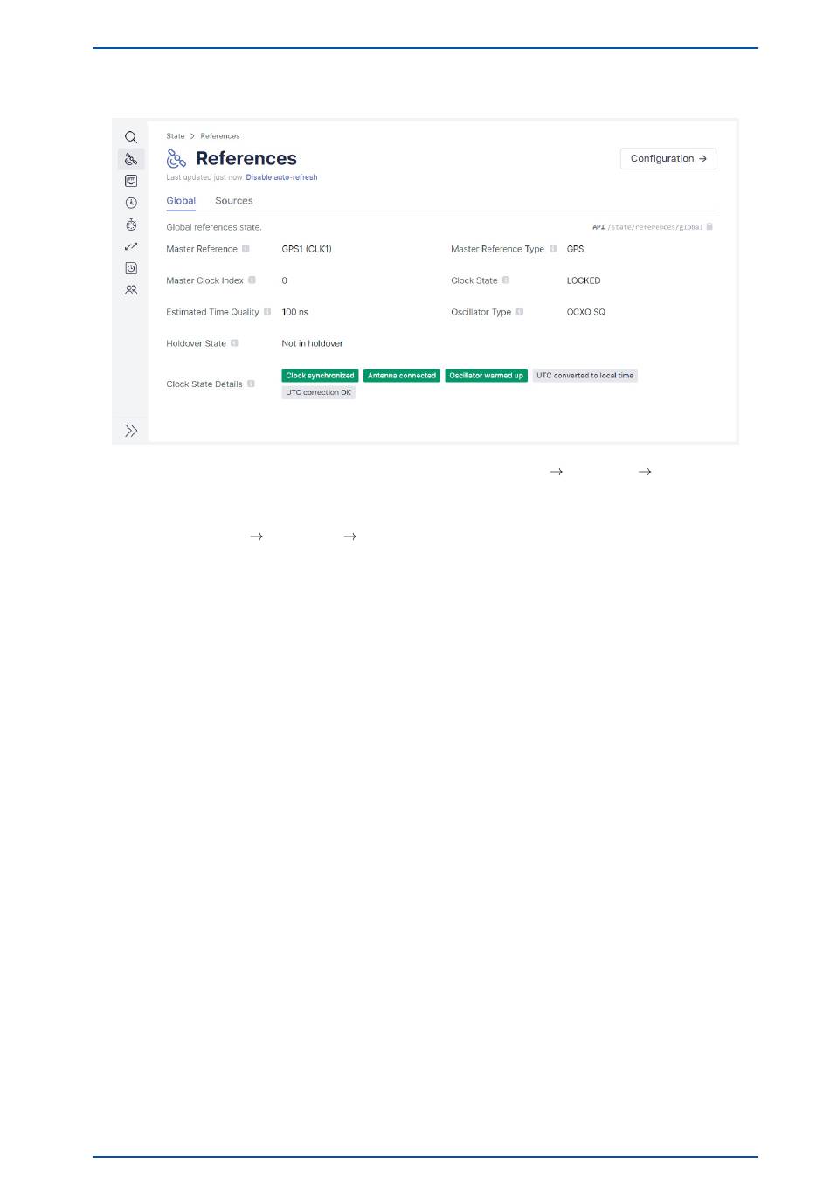The image size is (830, 1182).
Task: Click the LOCKED clock state value
Action: pos(584,280)
